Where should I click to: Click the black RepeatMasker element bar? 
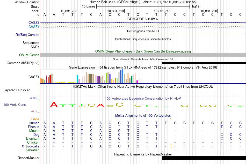204,158
